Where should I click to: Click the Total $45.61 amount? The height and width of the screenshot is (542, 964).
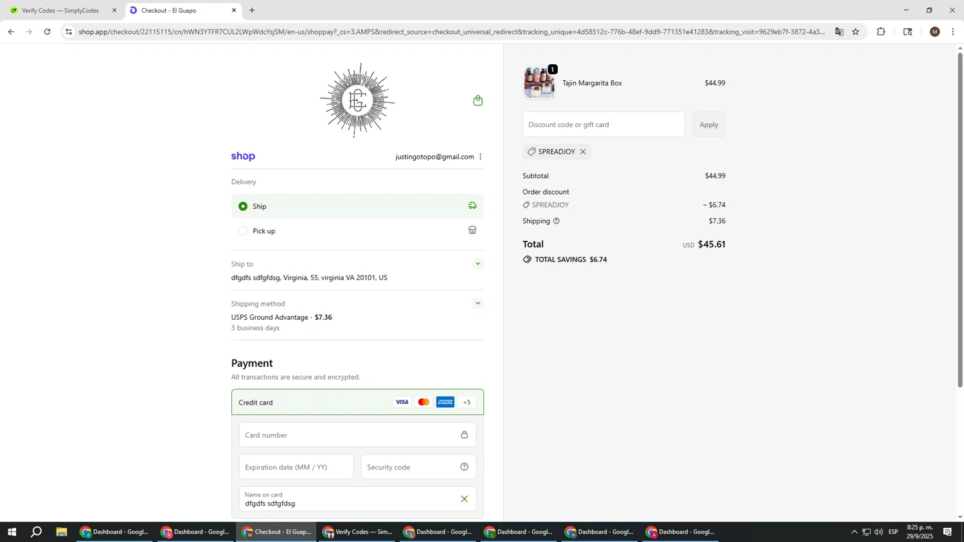pyautogui.click(x=711, y=244)
